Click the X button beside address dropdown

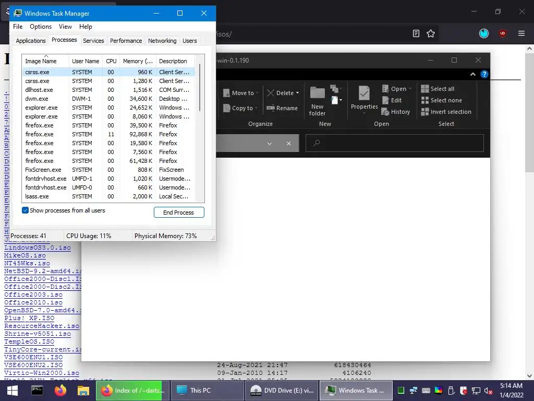click(288, 144)
